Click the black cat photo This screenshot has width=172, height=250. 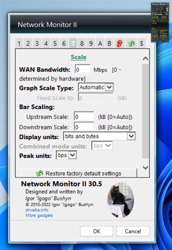(x=121, y=201)
